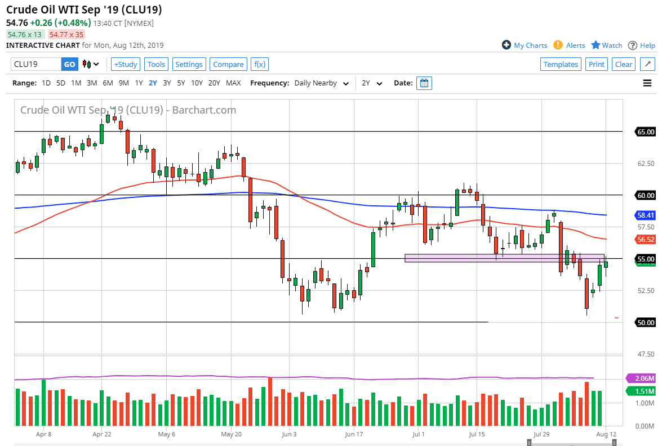Viewport: 671px width, 446px height.
Task: Select the 1D range option
Action: pyautogui.click(x=46, y=83)
